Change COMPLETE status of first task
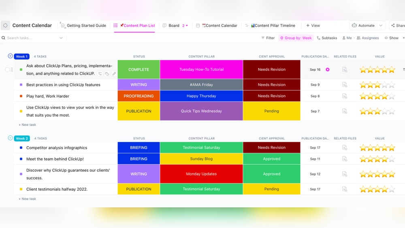Screen dimensions: 405x228 (x=139, y=70)
